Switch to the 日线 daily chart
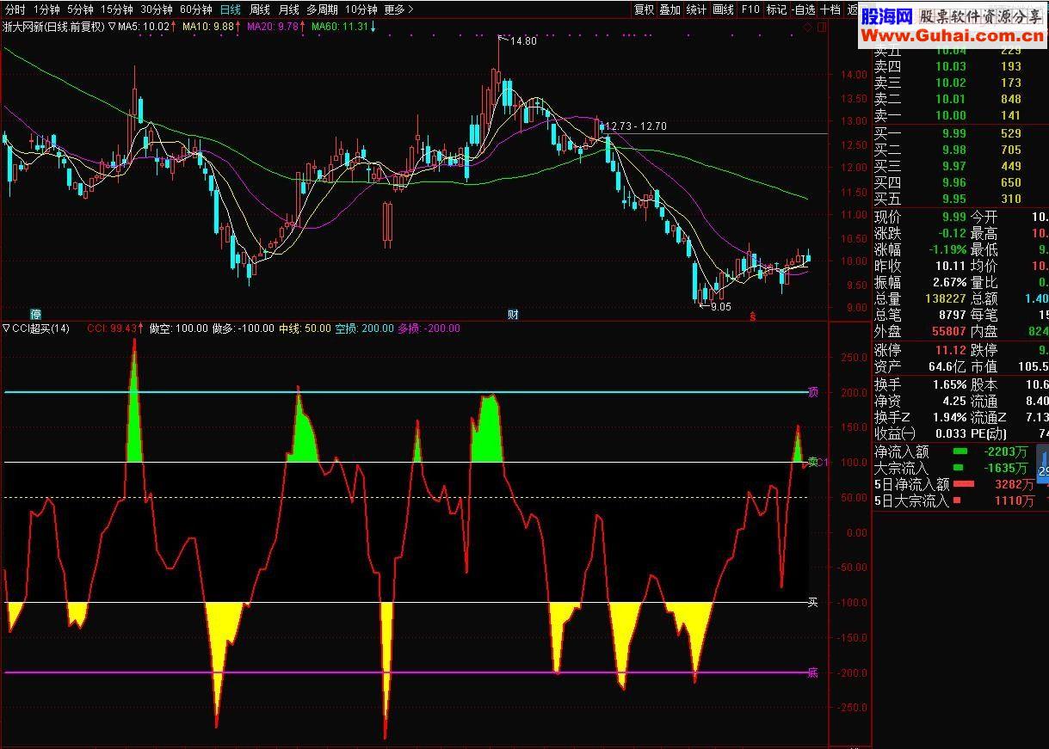Image resolution: width=1049 pixels, height=749 pixels. (230, 9)
